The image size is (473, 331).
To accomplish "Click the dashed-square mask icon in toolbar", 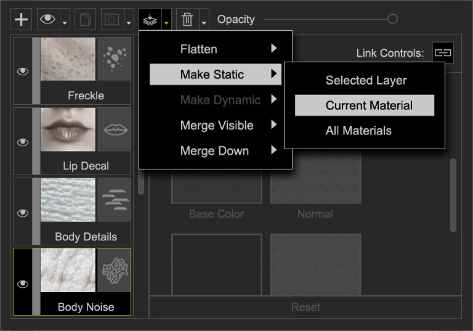I will (111, 20).
